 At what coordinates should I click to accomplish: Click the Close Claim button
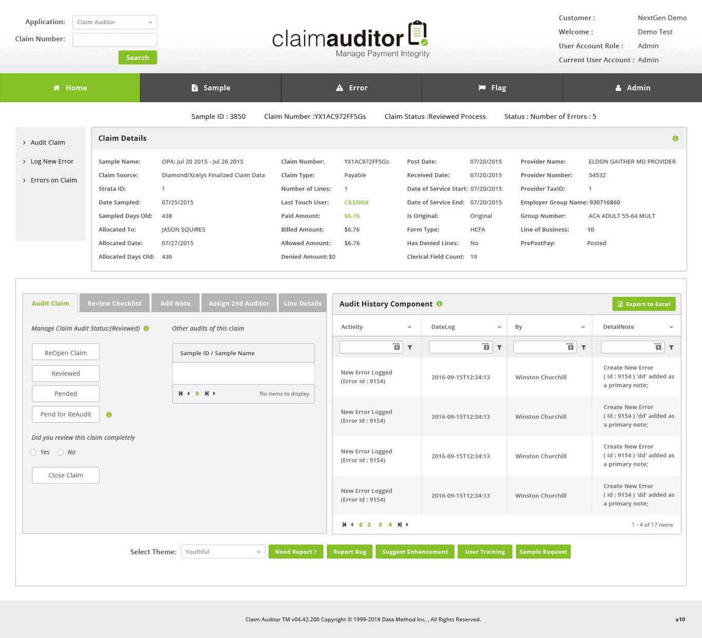tap(66, 475)
